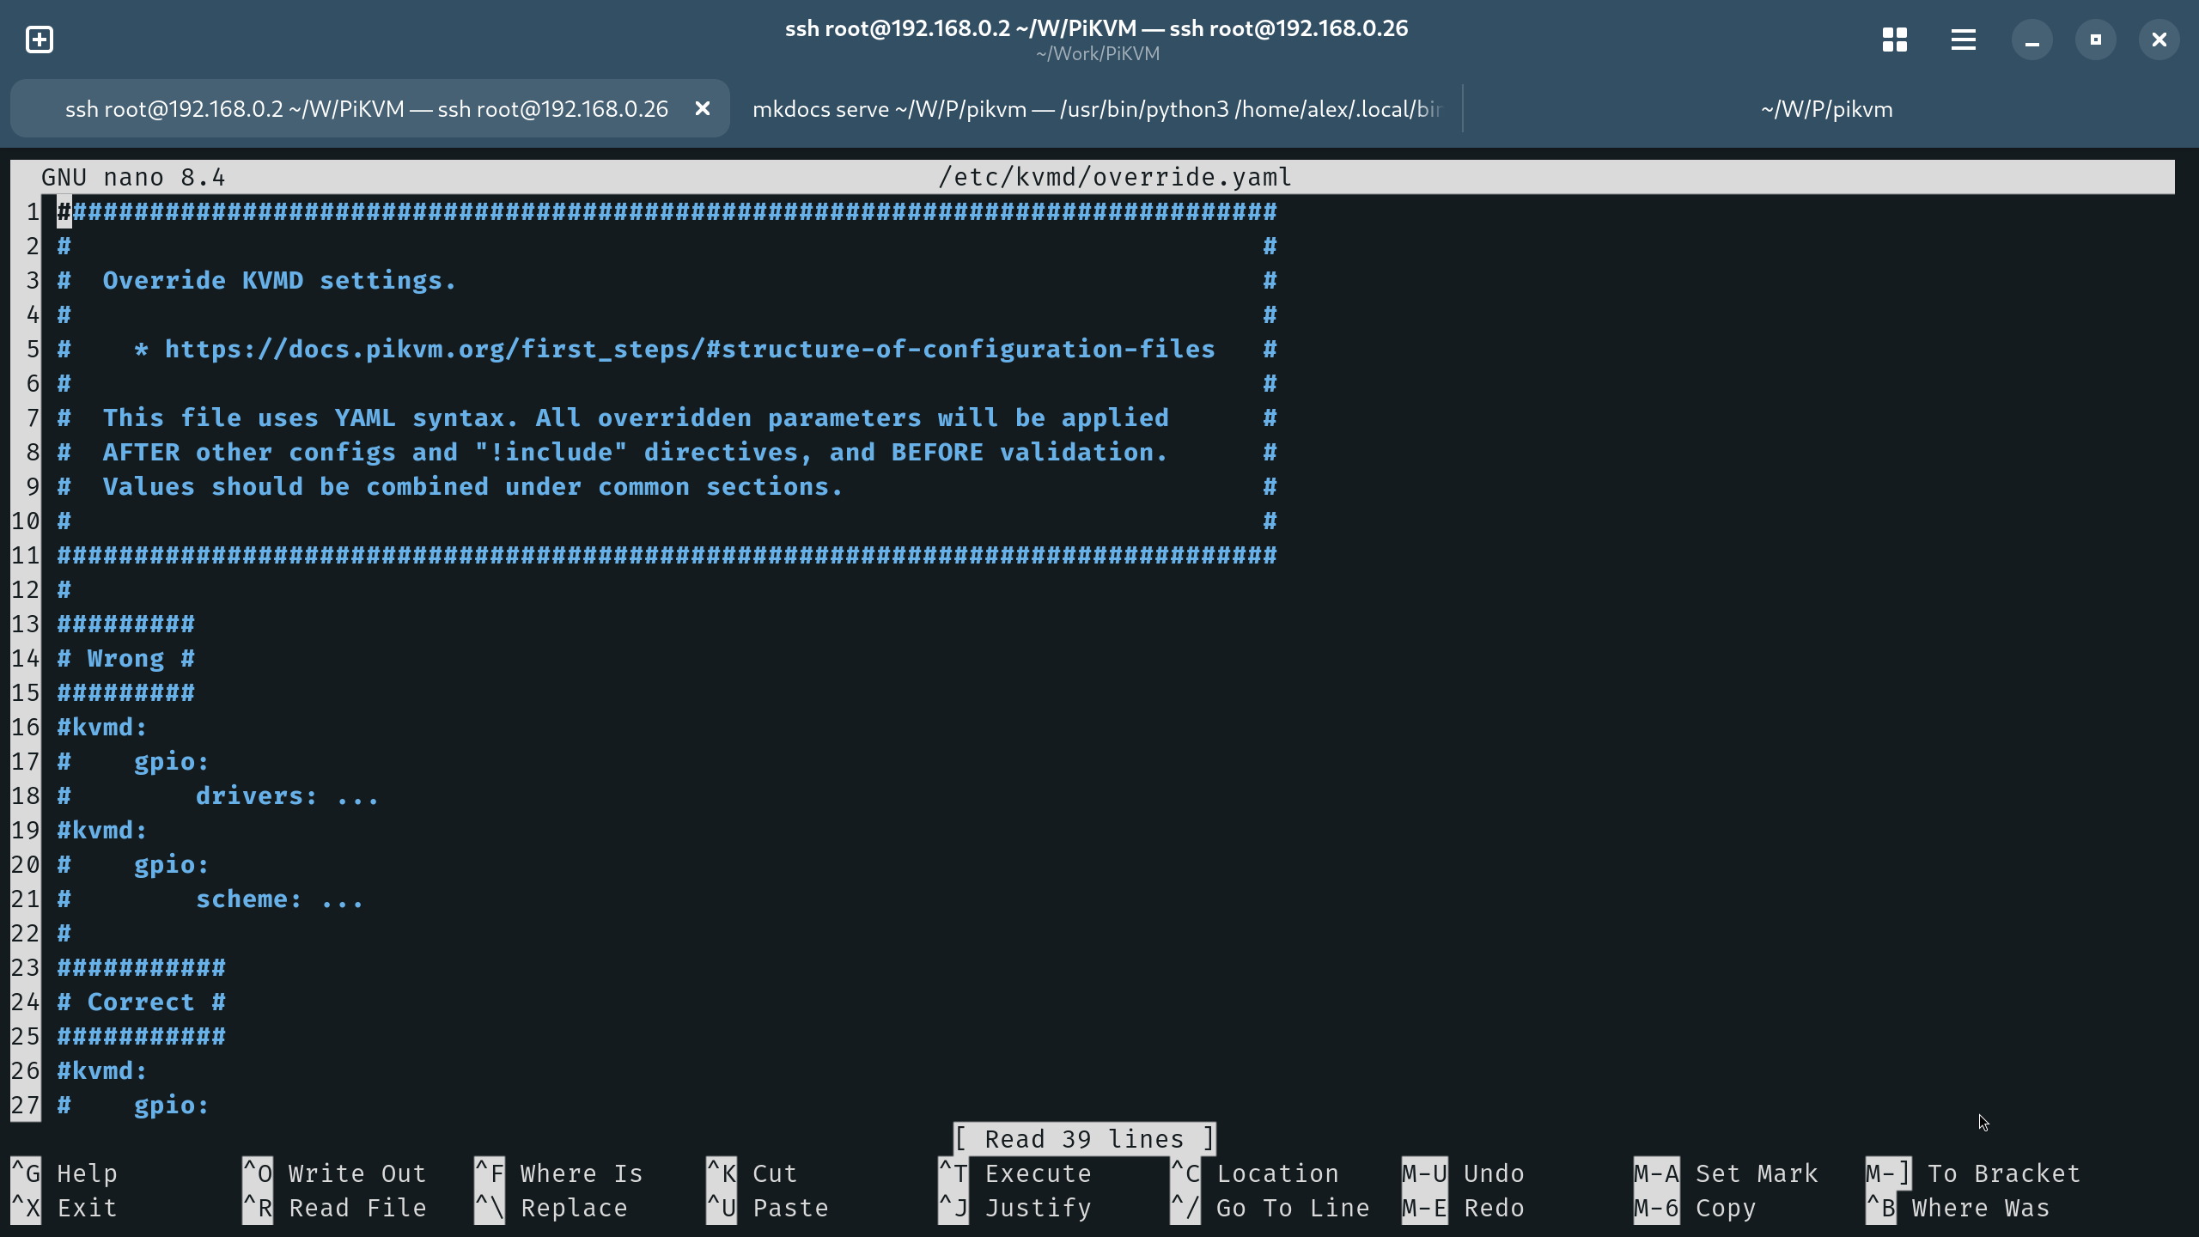Place cursor on the '# Wrong #' line
Screen dimensions: 2199x1237
[x=125, y=659]
